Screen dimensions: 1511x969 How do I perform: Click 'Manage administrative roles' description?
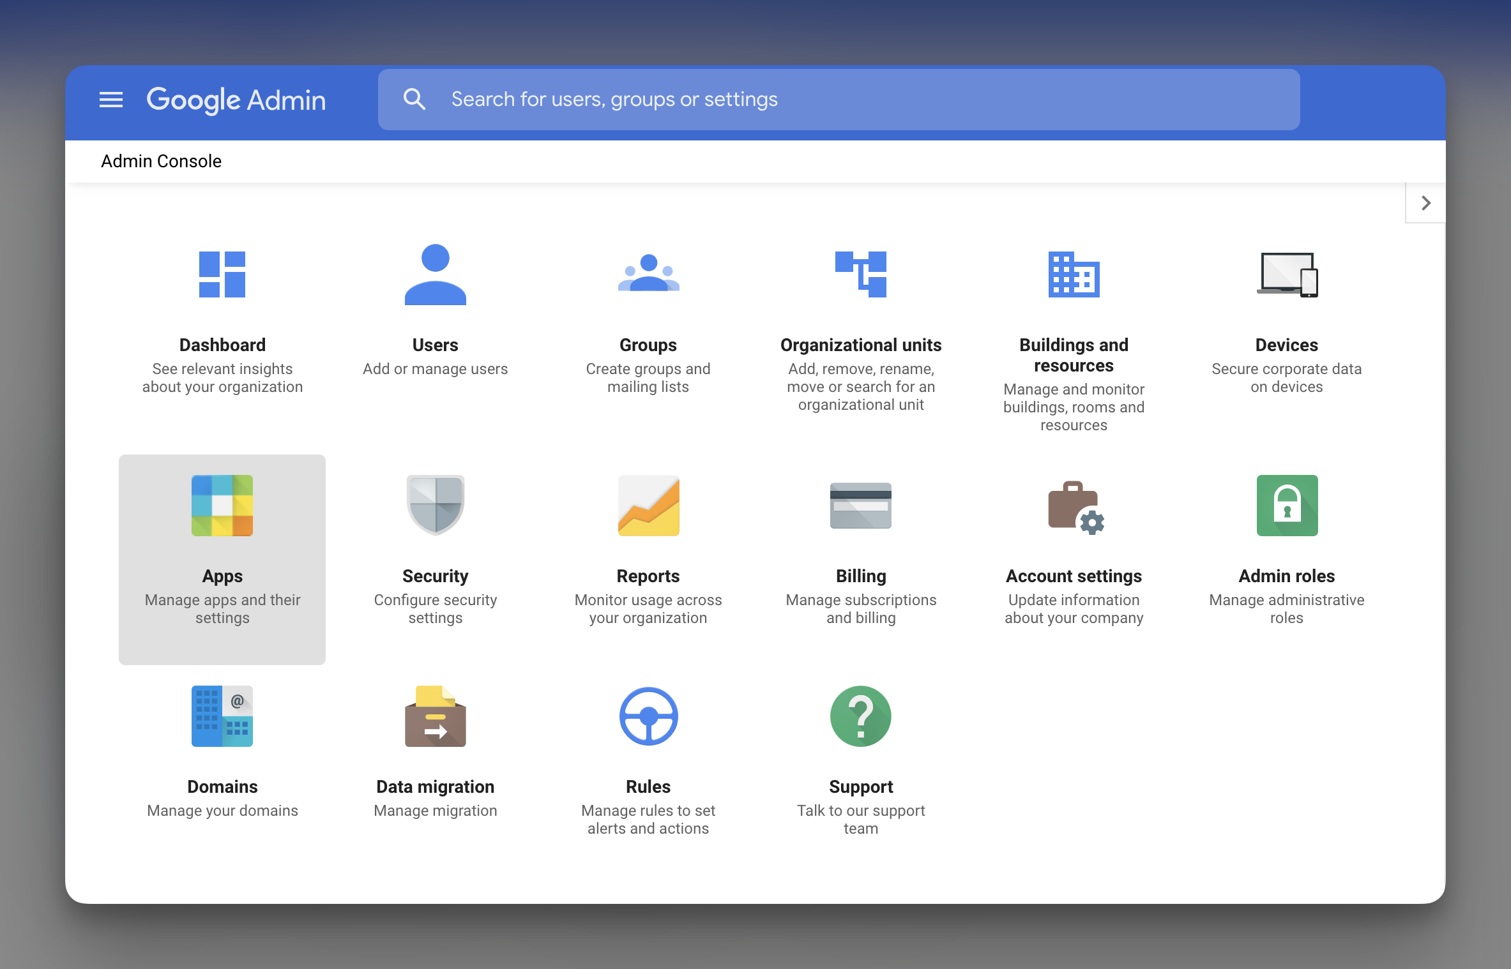tap(1287, 609)
